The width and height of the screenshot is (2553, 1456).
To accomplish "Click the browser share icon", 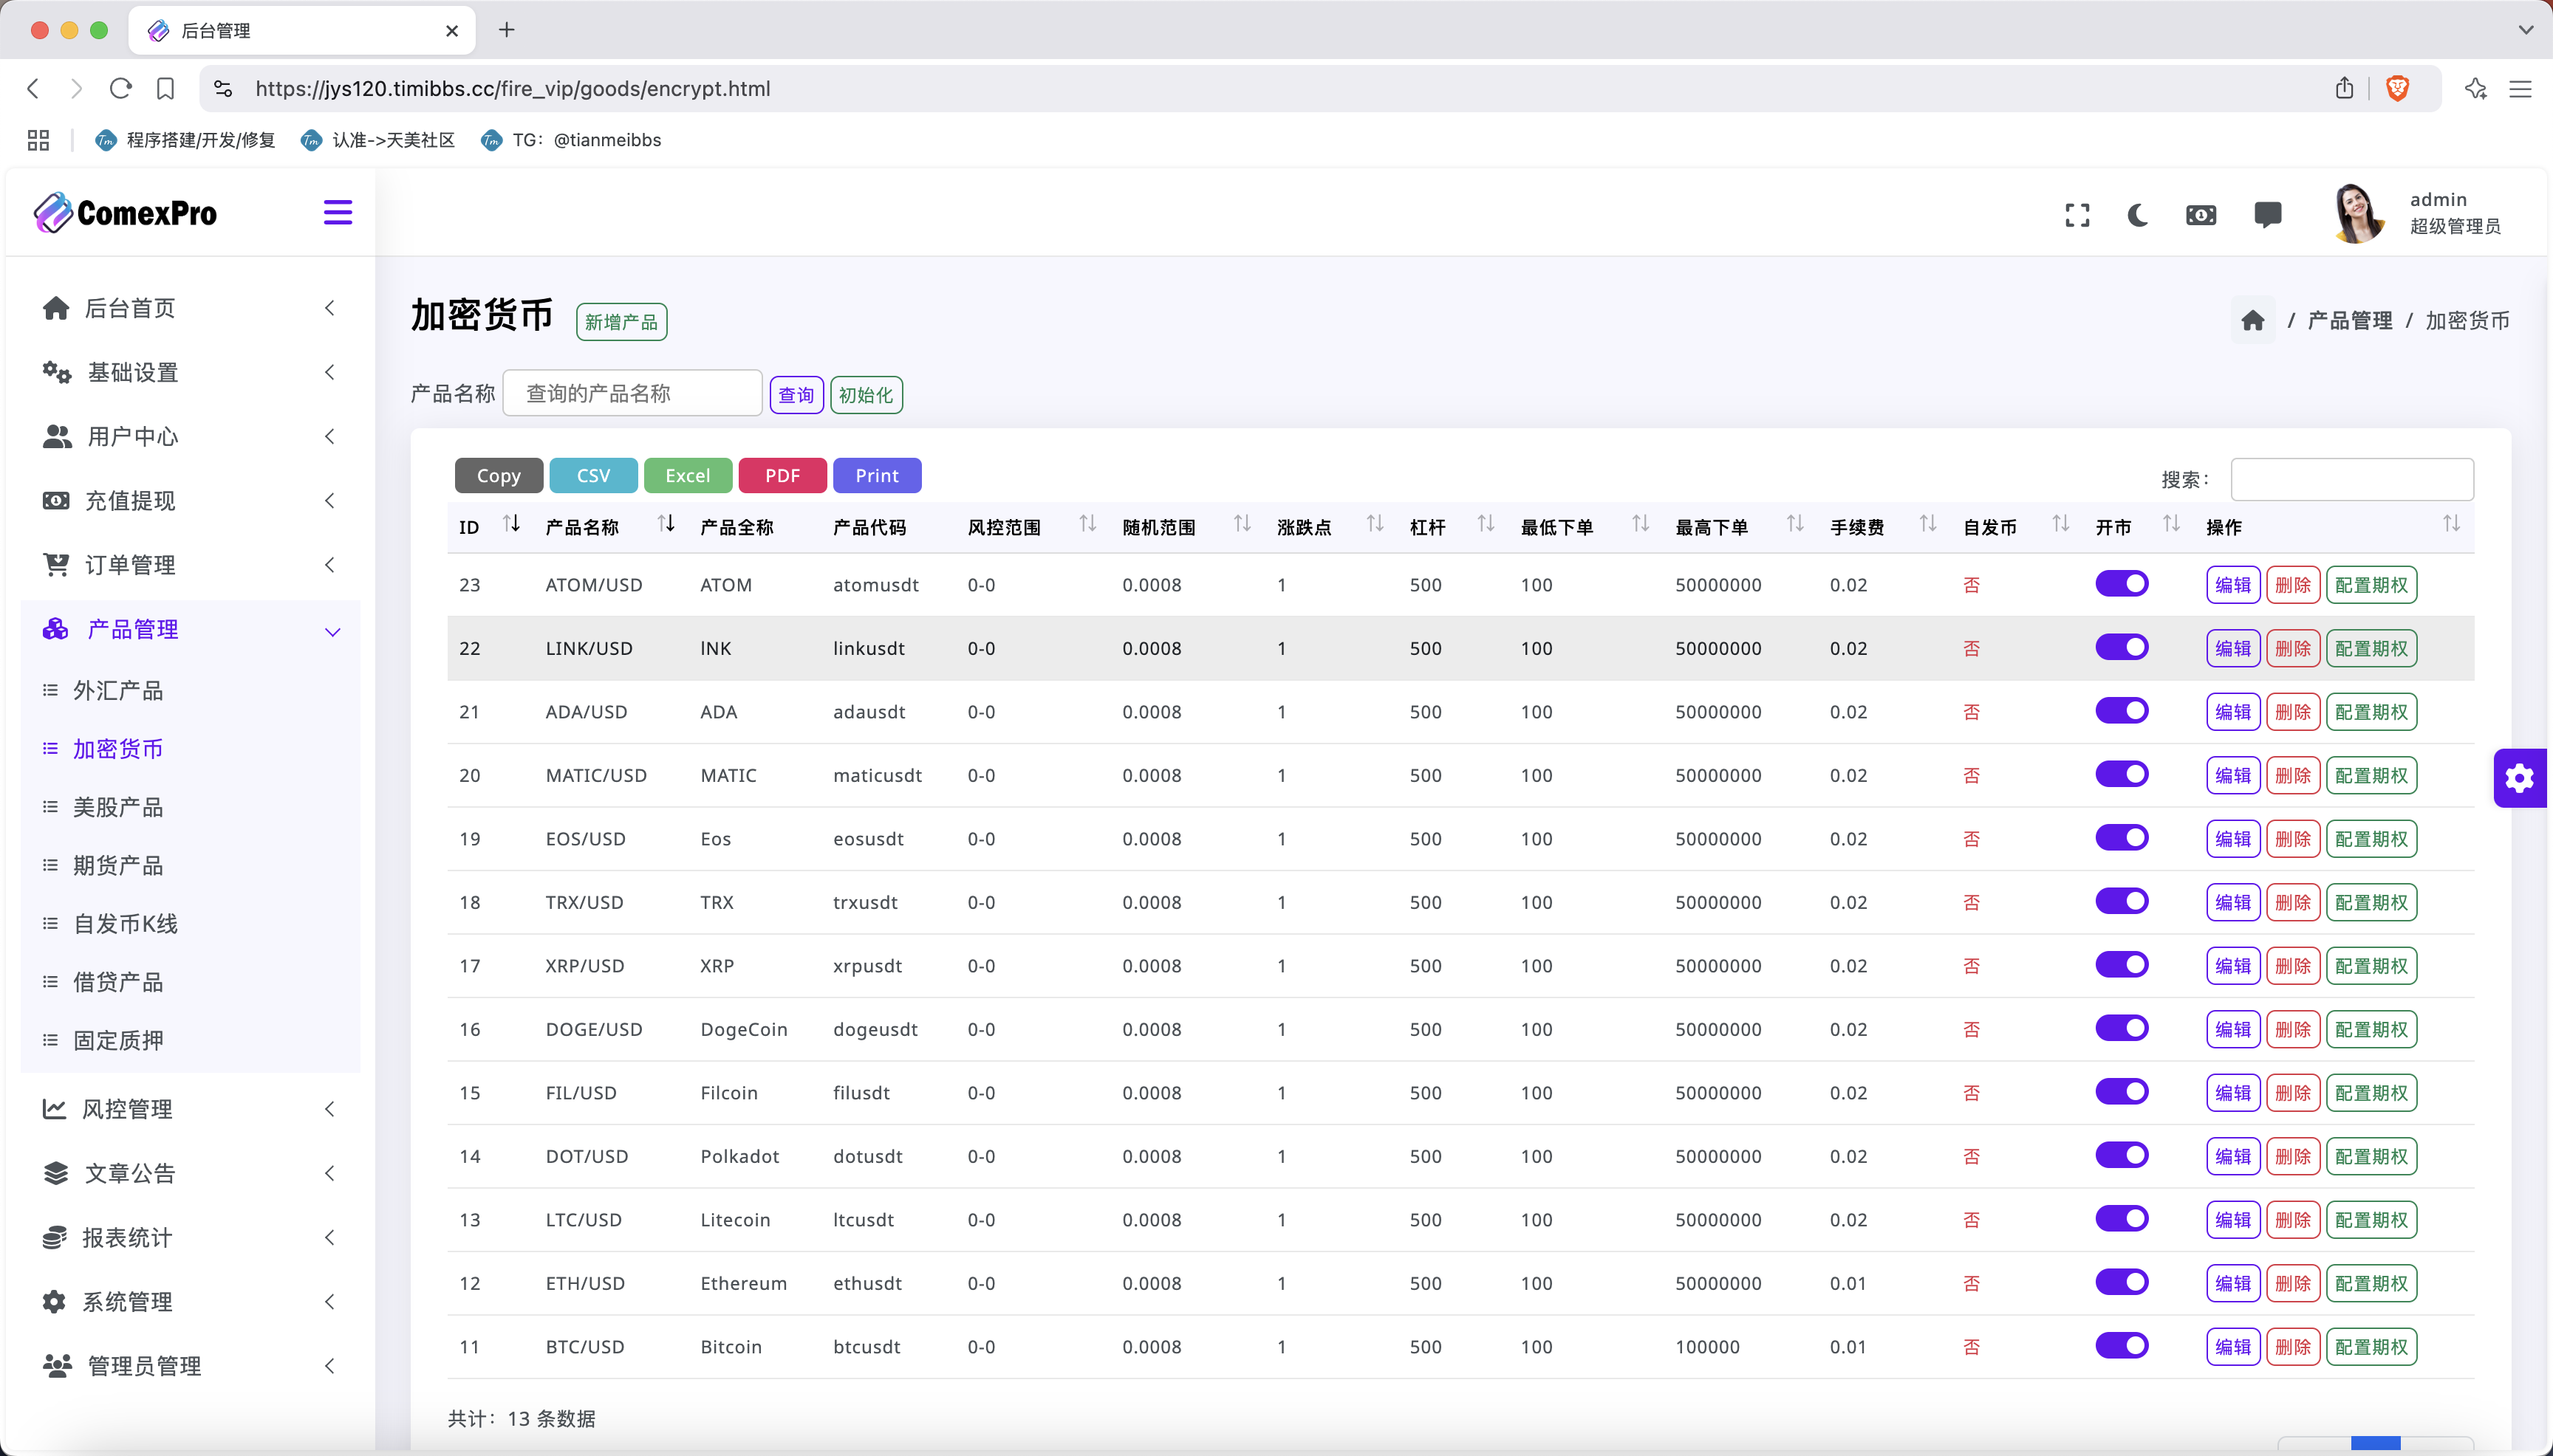I will 2344,88.
